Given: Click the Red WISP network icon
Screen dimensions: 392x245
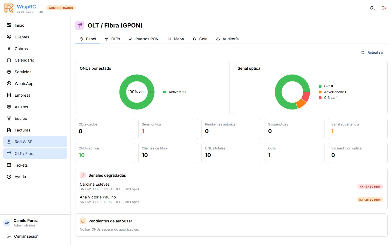Looking at the screenshot, I should pos(9,142).
